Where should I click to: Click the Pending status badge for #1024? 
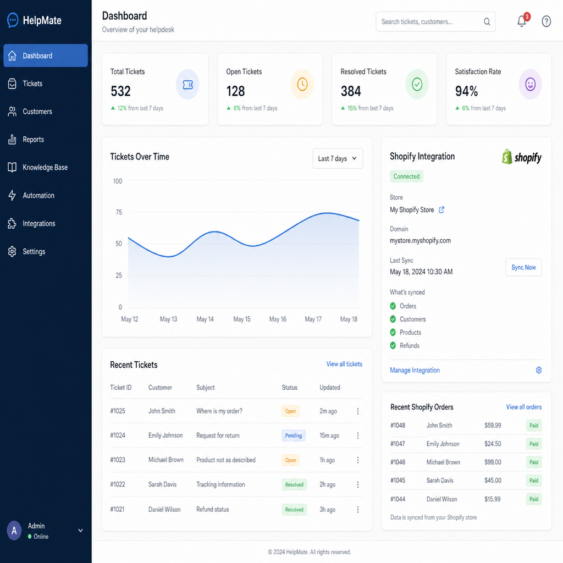294,435
